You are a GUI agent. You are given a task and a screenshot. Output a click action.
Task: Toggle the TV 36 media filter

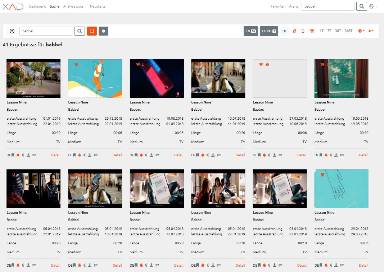point(251,31)
